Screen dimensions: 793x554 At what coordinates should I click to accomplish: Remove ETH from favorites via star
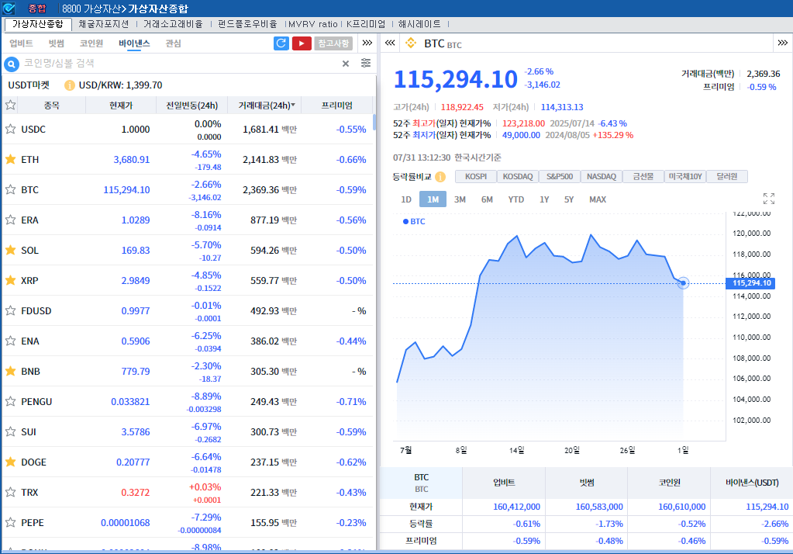click(11, 160)
